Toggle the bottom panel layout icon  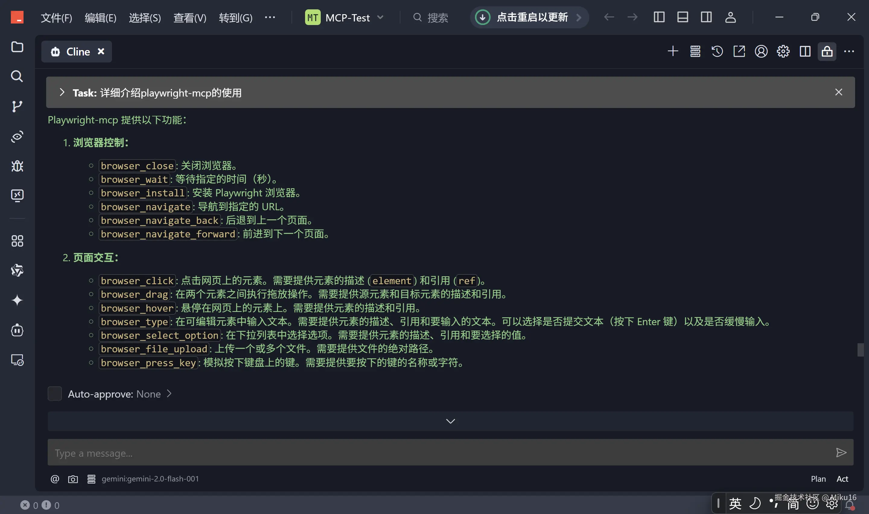point(682,17)
